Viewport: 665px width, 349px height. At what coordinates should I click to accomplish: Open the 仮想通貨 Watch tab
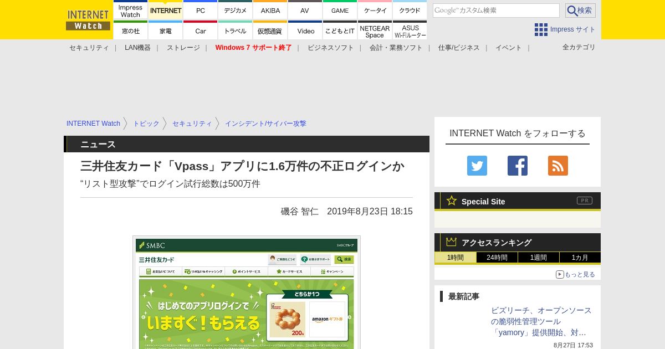pos(270,30)
